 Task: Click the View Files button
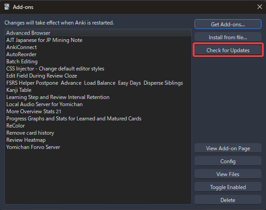[x=228, y=174]
